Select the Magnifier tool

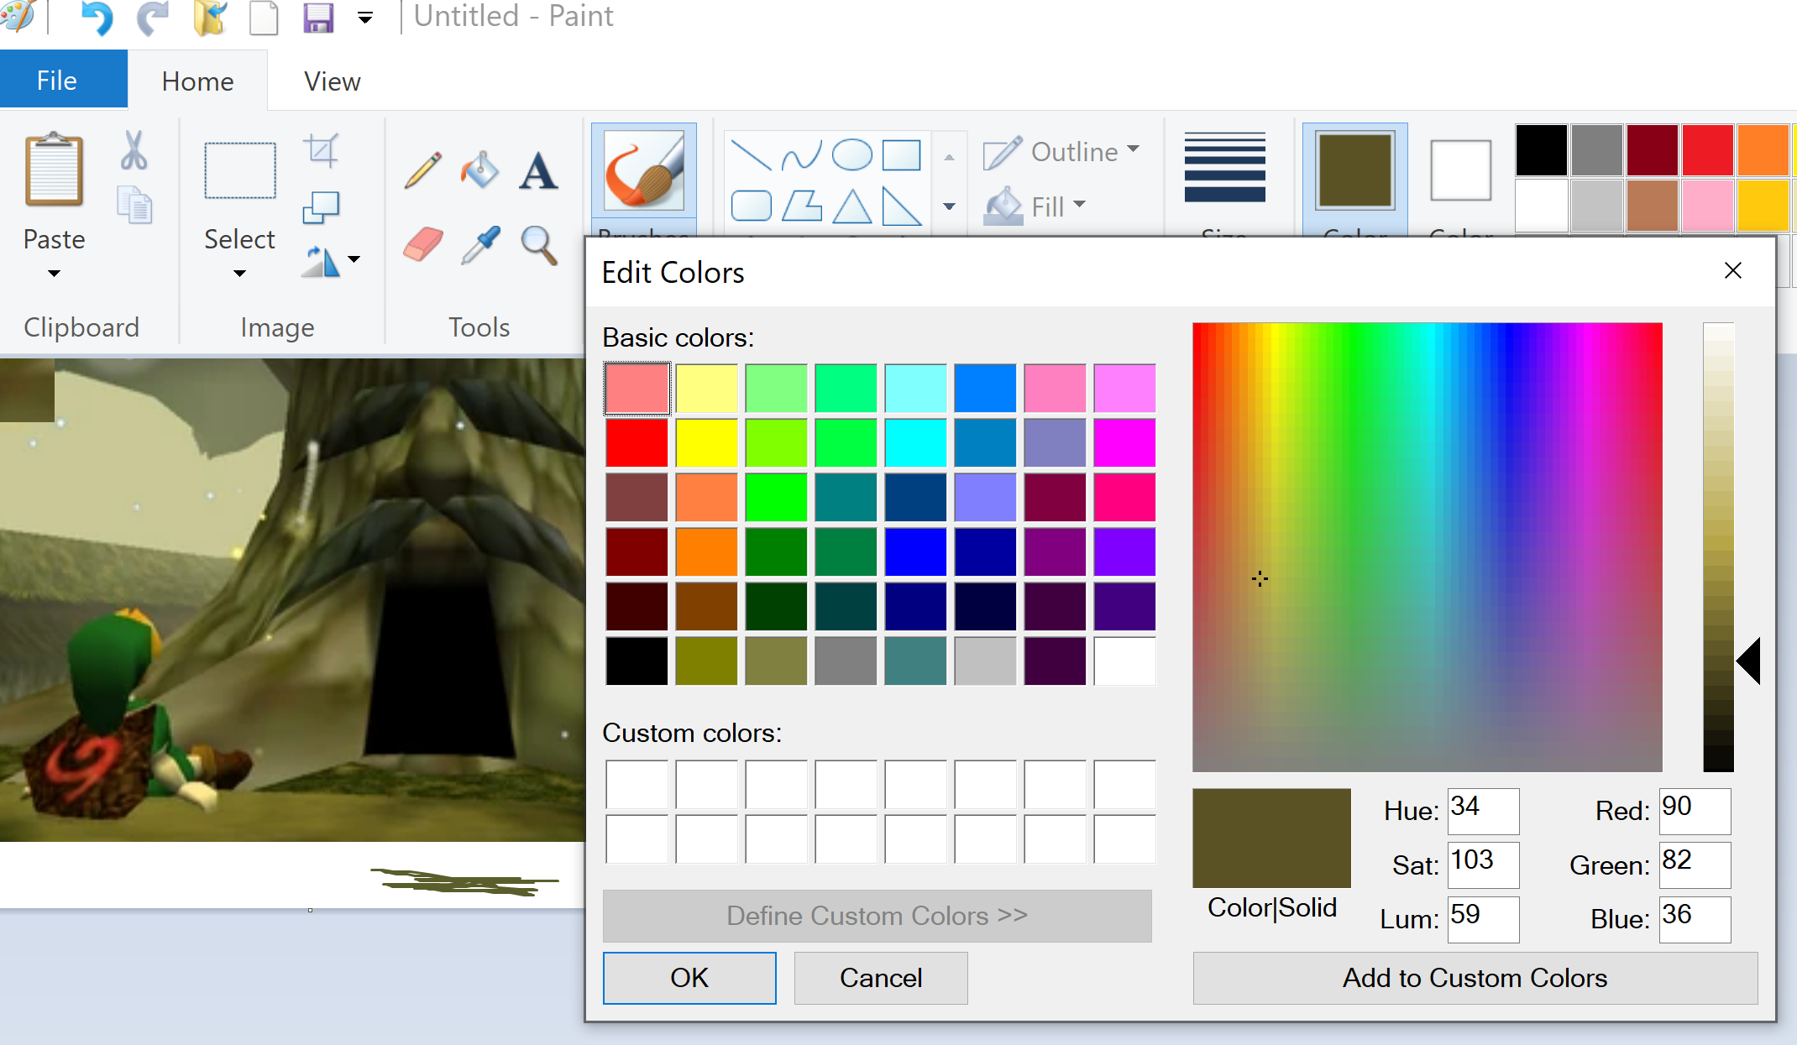point(538,245)
